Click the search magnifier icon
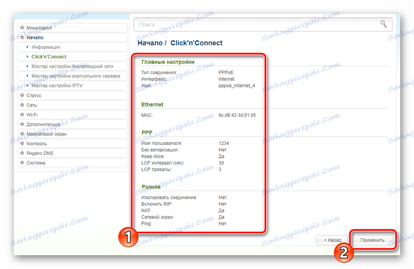This screenshot has width=414, height=269. tap(383, 24)
